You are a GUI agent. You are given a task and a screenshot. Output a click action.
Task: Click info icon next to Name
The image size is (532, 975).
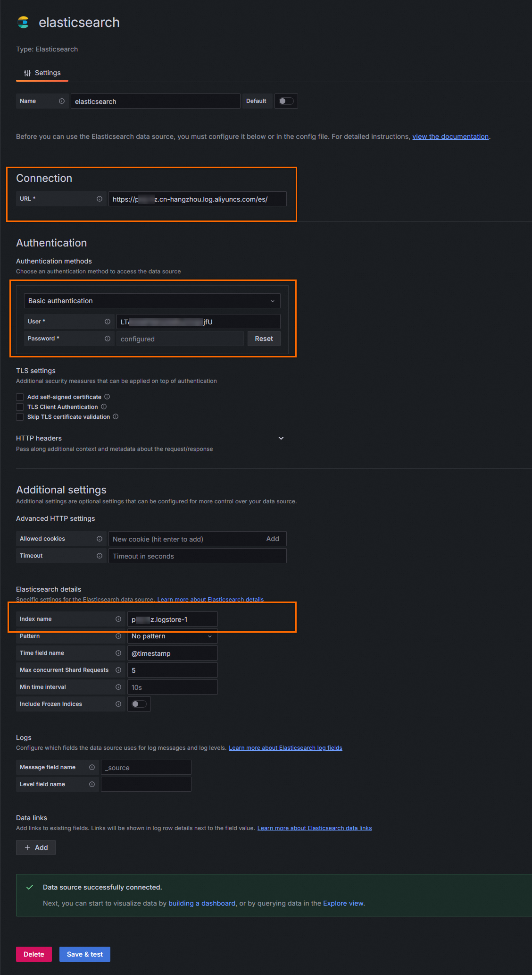pyautogui.click(x=62, y=101)
